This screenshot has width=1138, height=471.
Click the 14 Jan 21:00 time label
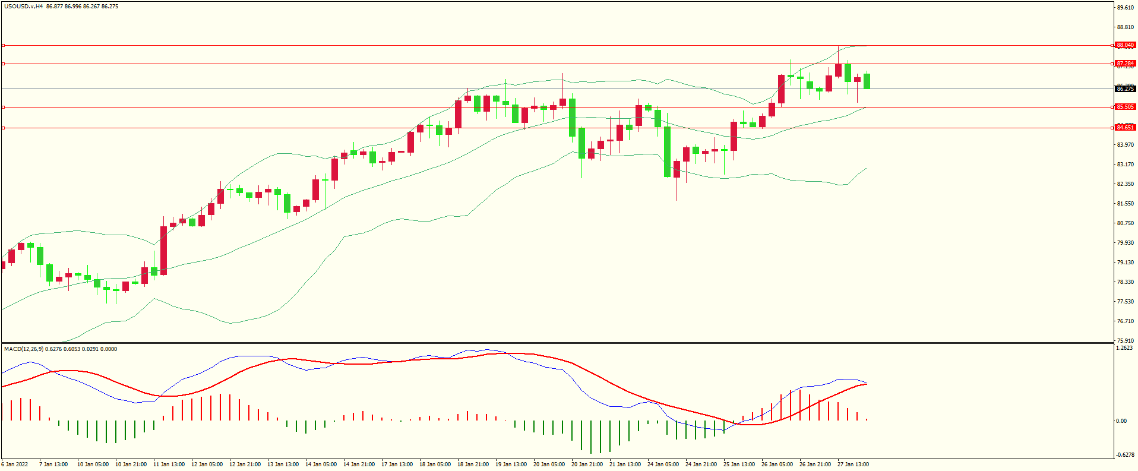click(359, 464)
